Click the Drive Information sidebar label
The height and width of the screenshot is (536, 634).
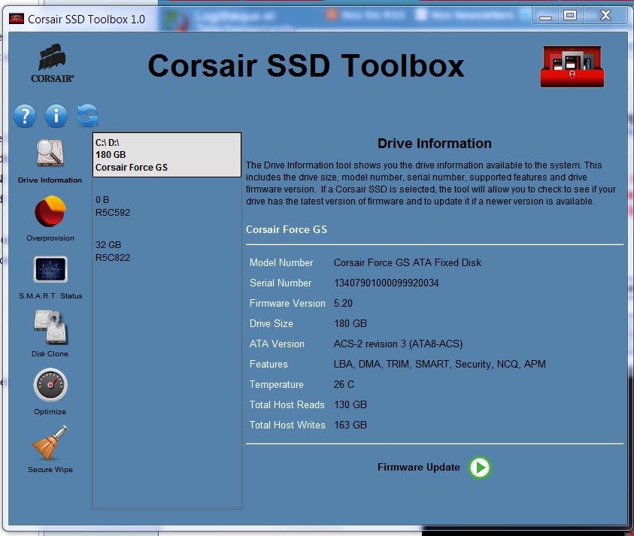pyautogui.click(x=50, y=180)
